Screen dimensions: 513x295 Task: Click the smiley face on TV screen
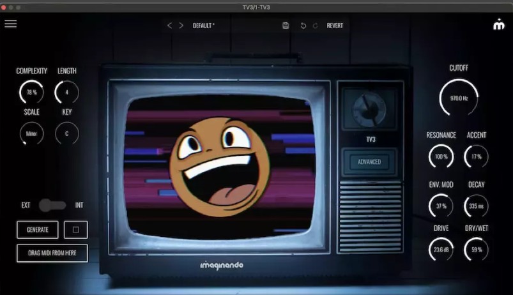(220, 167)
